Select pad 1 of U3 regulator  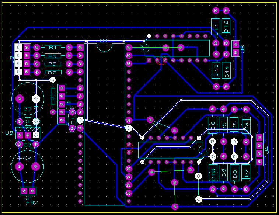(20, 135)
